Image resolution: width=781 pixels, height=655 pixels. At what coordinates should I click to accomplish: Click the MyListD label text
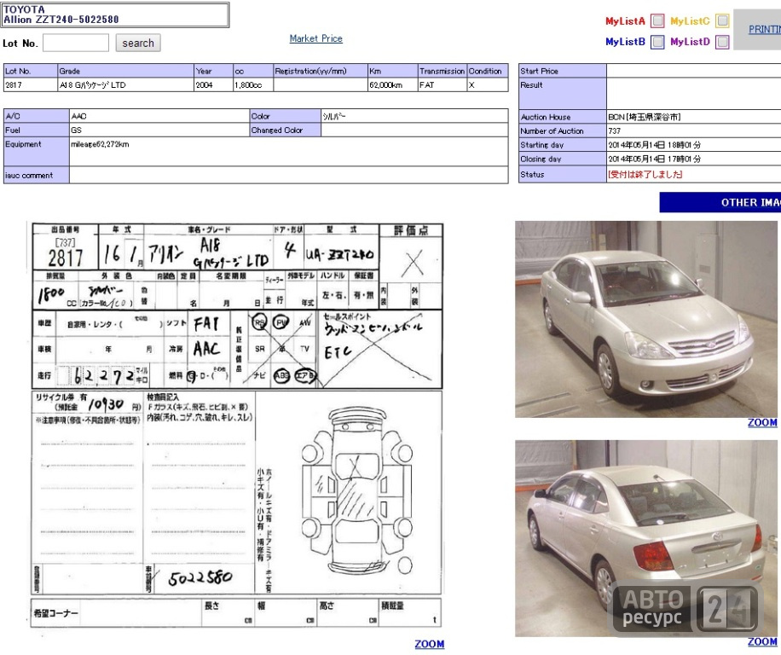tap(690, 42)
